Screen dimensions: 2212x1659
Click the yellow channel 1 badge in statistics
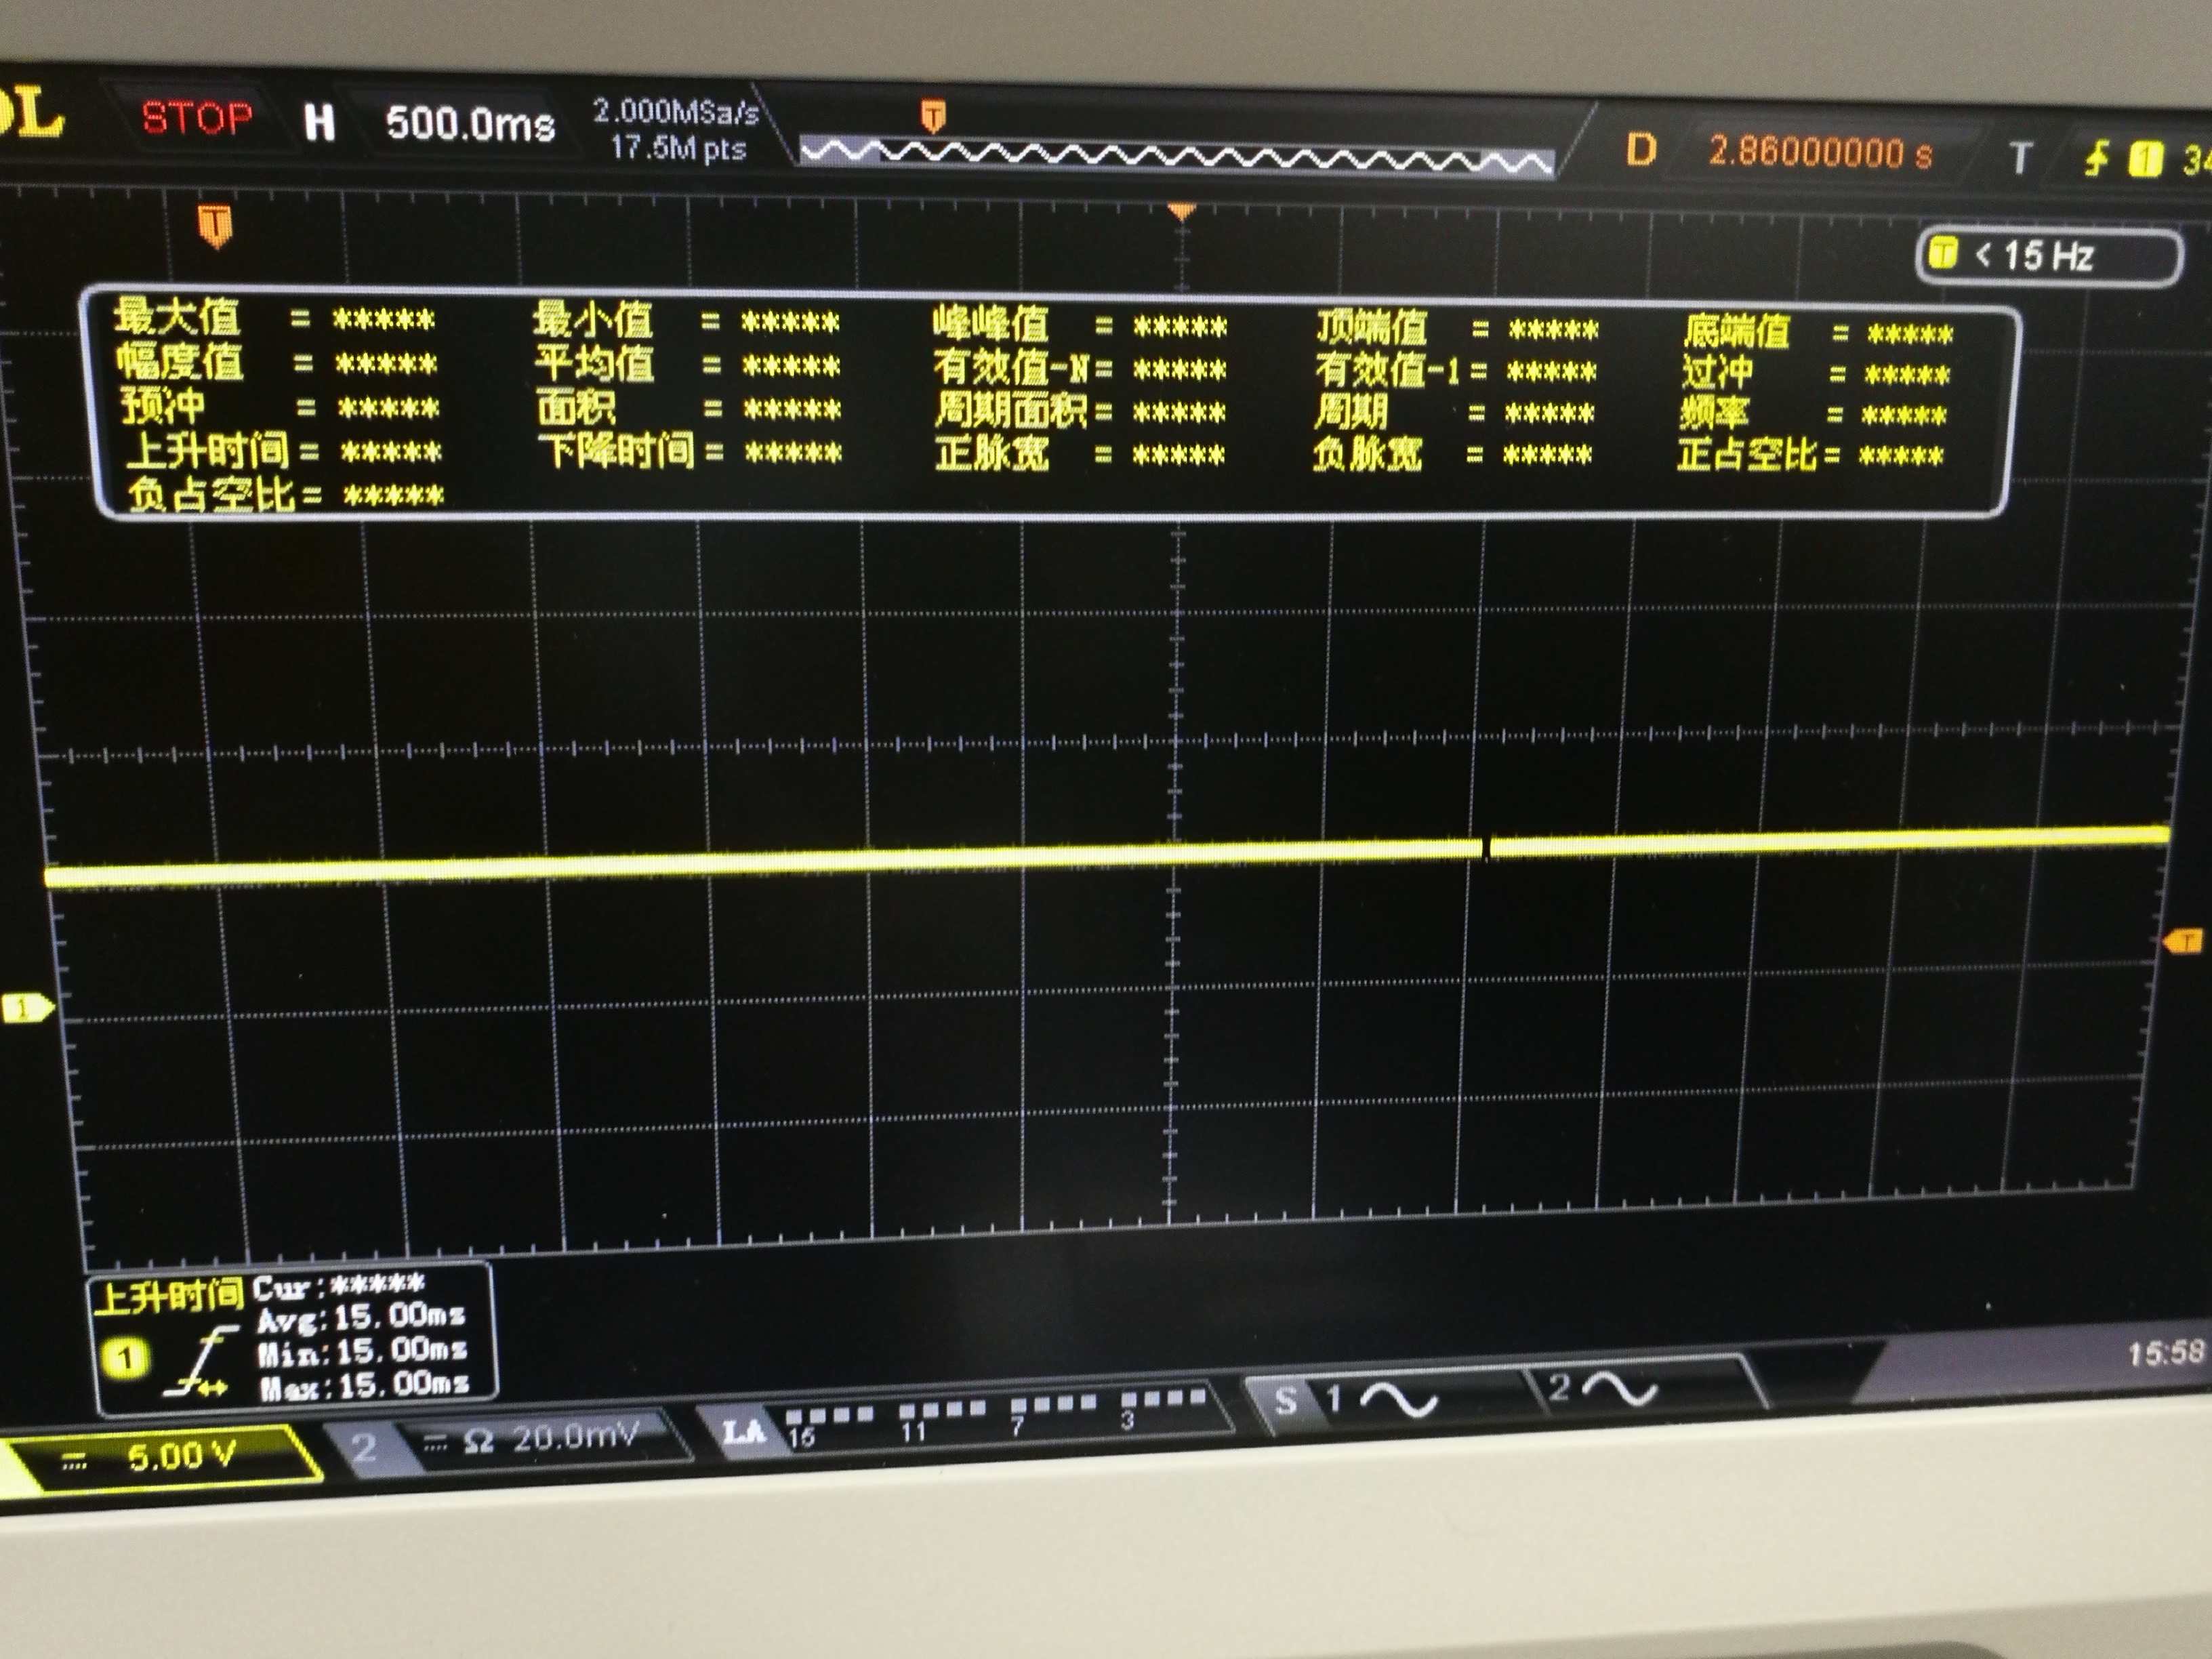click(126, 1358)
